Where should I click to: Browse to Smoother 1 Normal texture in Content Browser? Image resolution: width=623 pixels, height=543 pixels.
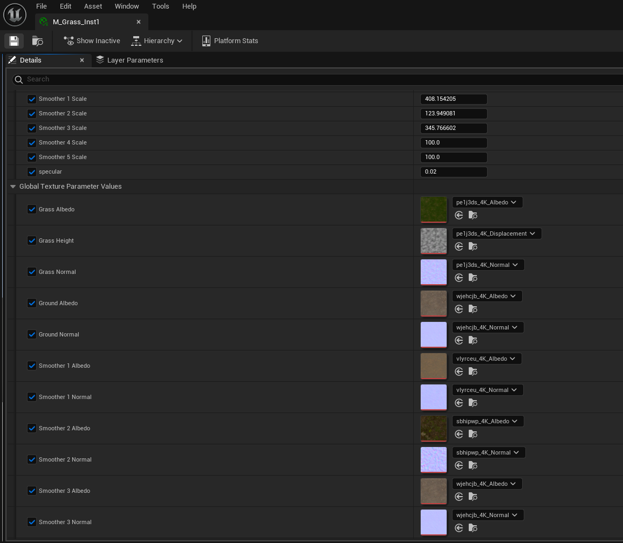pyautogui.click(x=473, y=403)
